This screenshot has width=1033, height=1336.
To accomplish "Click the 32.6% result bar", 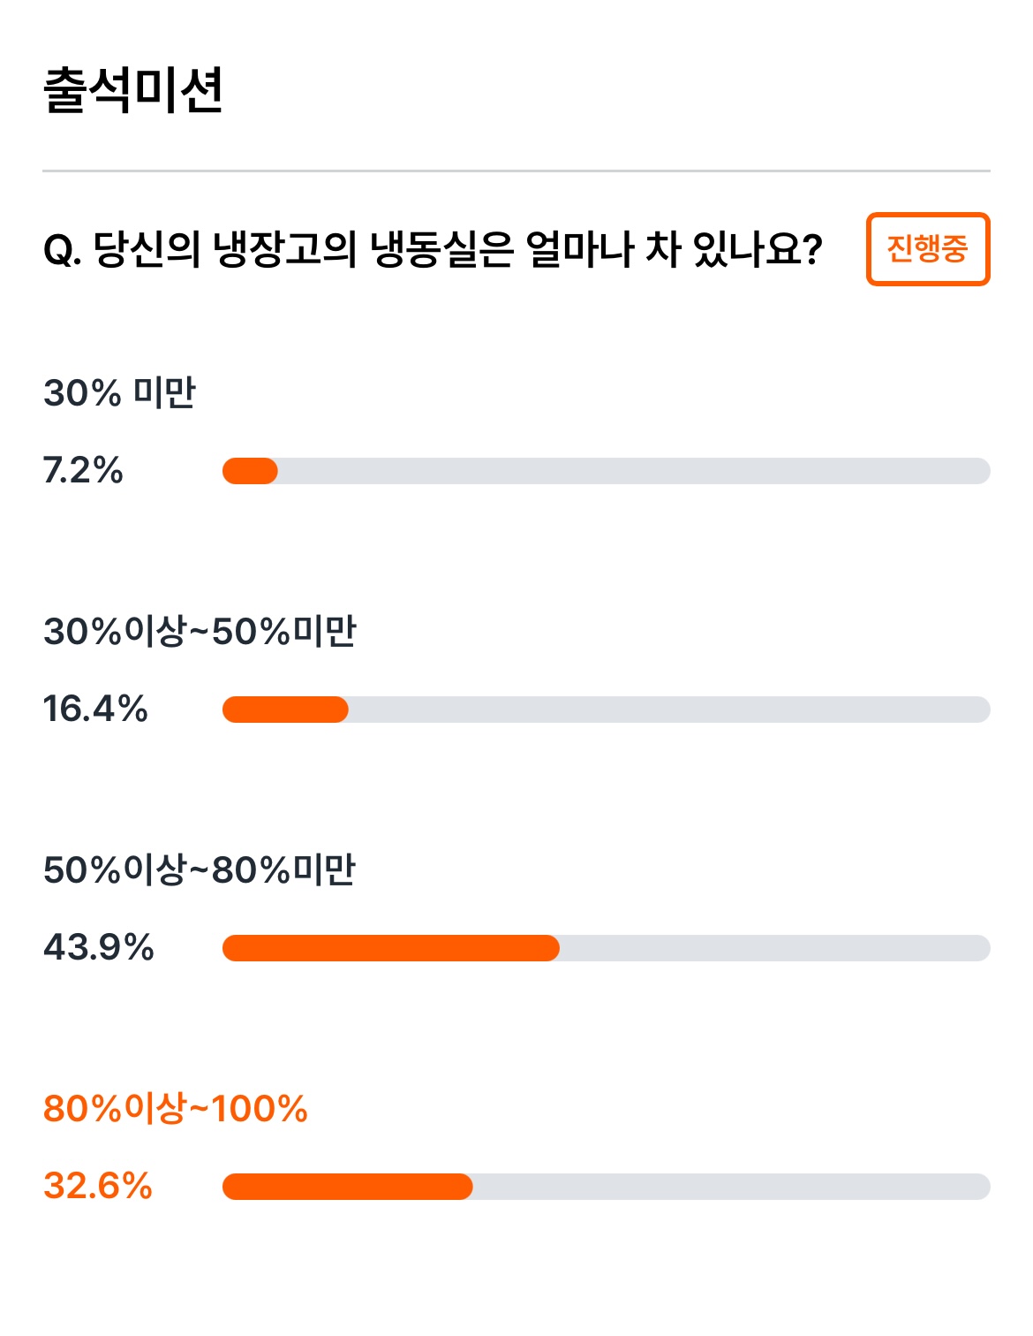I will [x=607, y=1187].
